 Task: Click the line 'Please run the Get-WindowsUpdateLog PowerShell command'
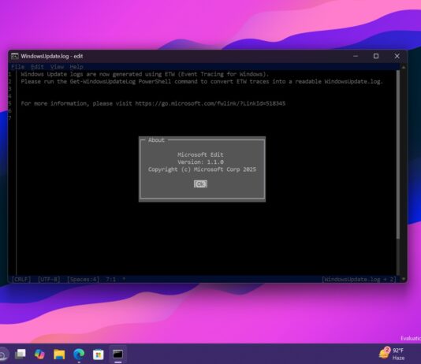[x=202, y=81]
